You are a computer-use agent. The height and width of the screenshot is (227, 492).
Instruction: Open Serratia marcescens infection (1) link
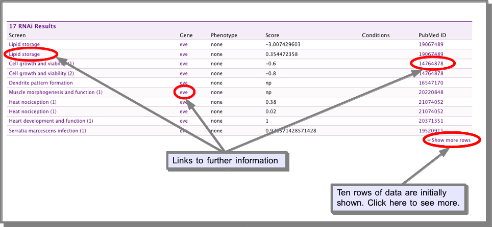pyautogui.click(x=47, y=131)
